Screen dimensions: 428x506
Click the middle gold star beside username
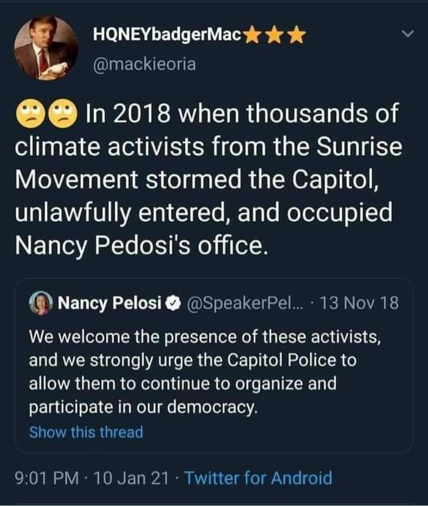pyautogui.click(x=275, y=35)
